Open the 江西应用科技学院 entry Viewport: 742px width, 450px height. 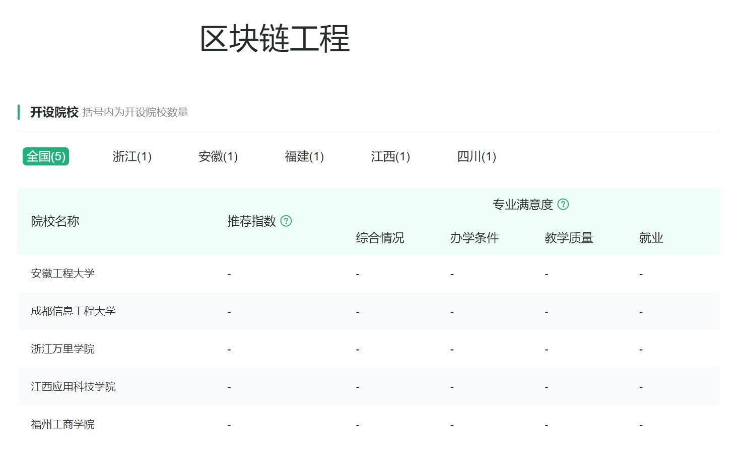pos(73,386)
